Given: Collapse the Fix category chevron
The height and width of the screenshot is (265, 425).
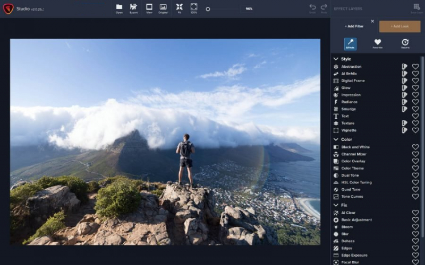Looking at the screenshot, I should (336, 205).
